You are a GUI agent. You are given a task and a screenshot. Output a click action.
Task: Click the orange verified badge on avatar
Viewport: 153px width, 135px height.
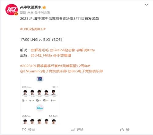click(16, 14)
